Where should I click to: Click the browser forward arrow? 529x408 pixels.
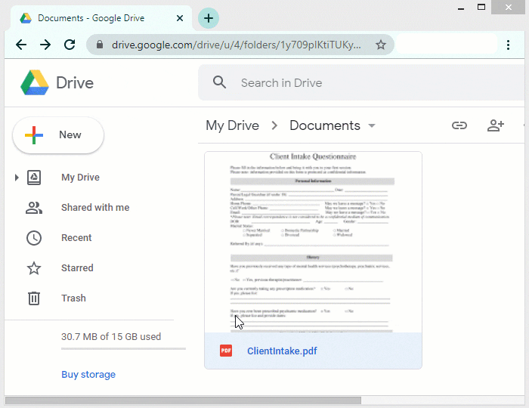point(45,45)
